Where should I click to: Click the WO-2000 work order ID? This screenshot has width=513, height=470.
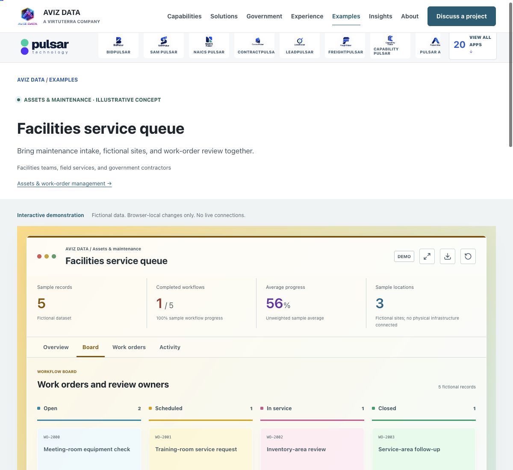[52, 437]
